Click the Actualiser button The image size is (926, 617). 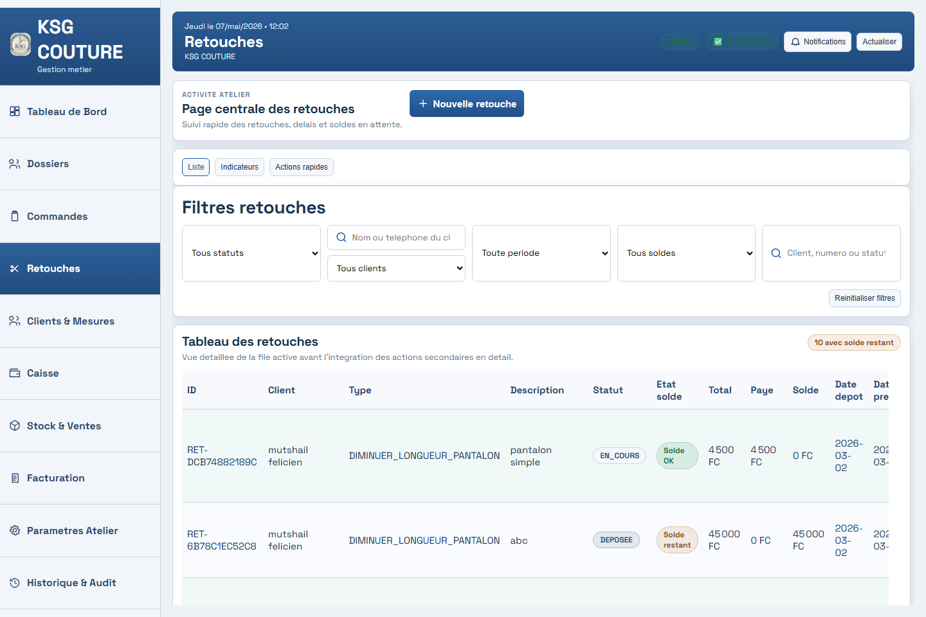pos(879,42)
